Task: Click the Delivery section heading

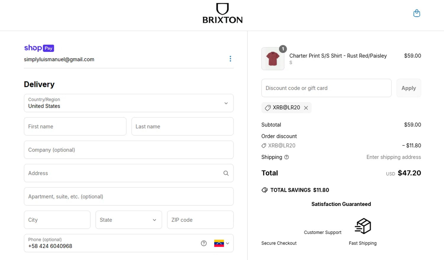Action: pos(39,84)
